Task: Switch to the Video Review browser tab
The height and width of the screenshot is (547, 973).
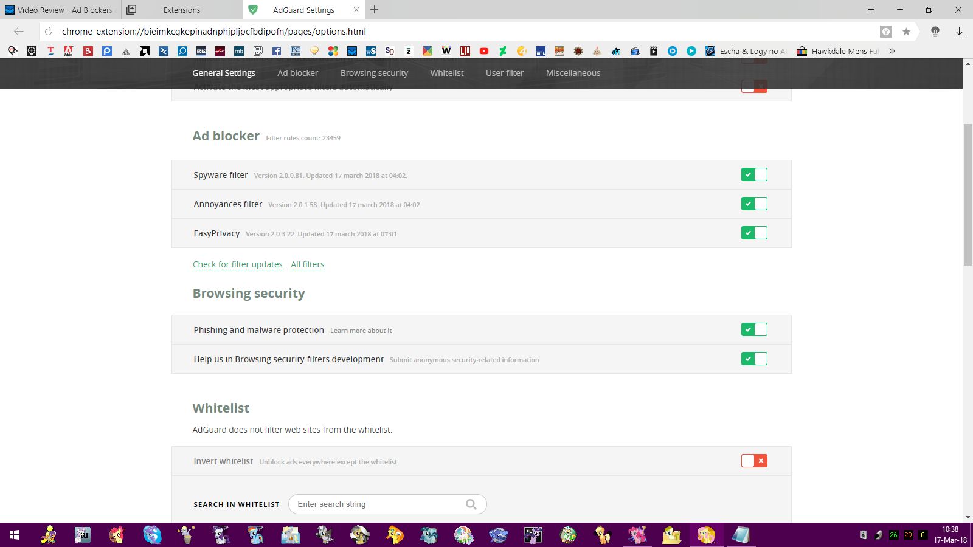Action: (x=61, y=10)
